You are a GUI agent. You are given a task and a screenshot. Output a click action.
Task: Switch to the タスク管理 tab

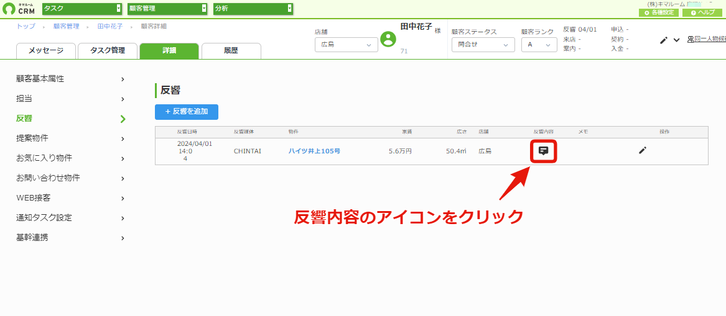(x=108, y=51)
